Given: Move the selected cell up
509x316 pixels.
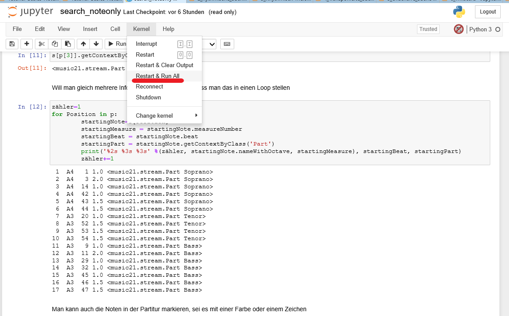Looking at the screenshot, I should pos(83,44).
